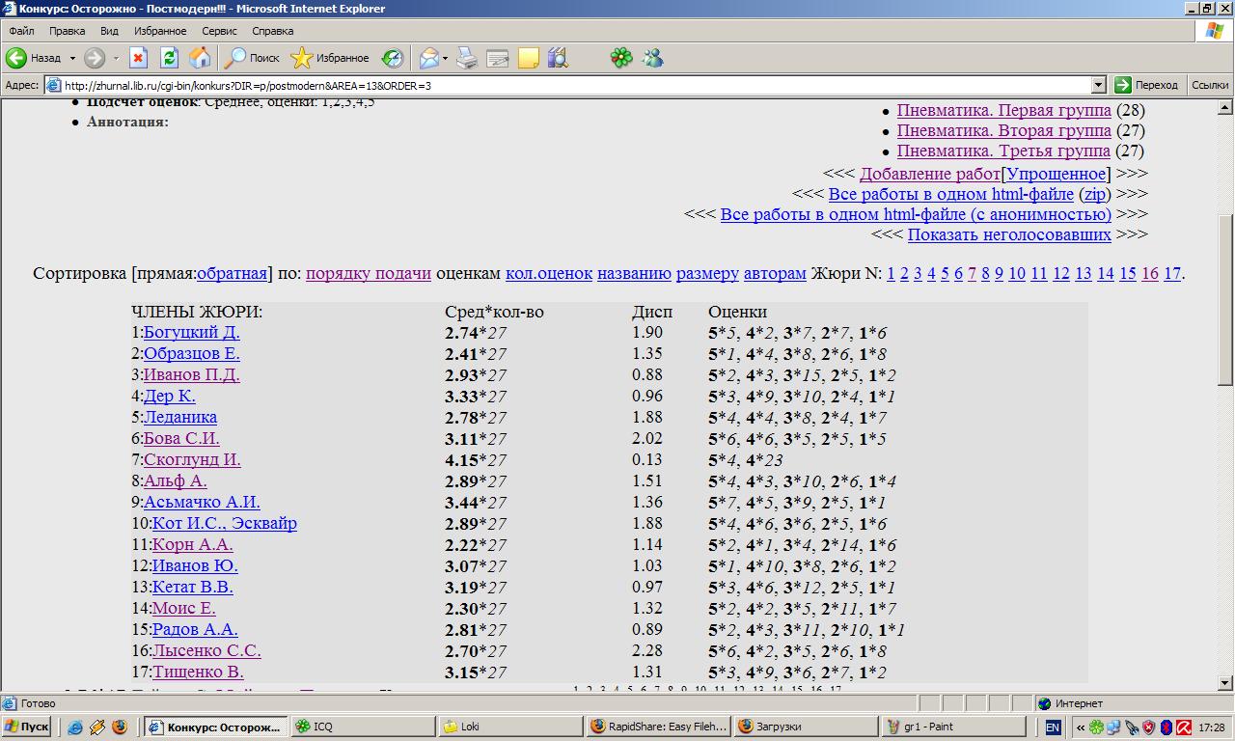Image resolution: width=1235 pixels, height=741 pixels.
Task: Open the address bar URL dropdown
Action: pyautogui.click(x=1098, y=85)
